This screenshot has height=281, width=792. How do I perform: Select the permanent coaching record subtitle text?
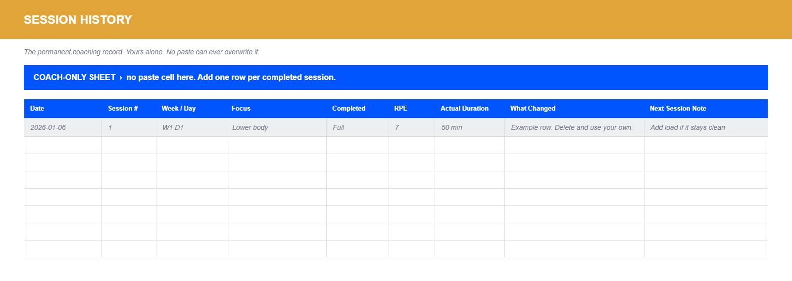click(x=142, y=52)
